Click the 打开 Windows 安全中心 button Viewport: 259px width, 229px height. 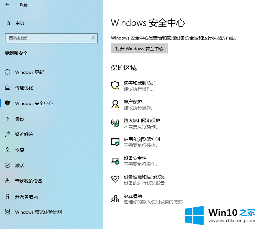[139, 49]
